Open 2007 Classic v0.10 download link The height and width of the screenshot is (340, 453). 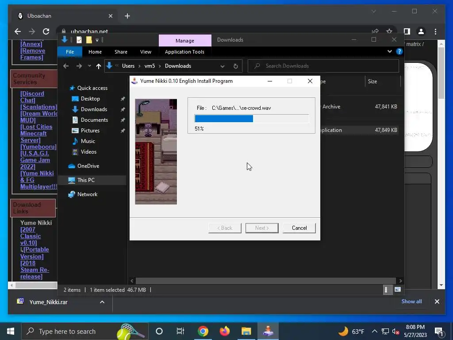point(31,236)
